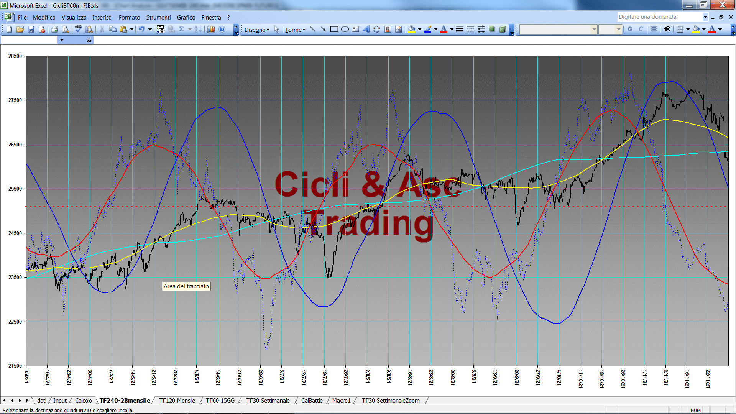This screenshot has height=414, width=736.
Task: Switch to the TF30-SettimanaleZoom sheet tab
Action: 391,400
